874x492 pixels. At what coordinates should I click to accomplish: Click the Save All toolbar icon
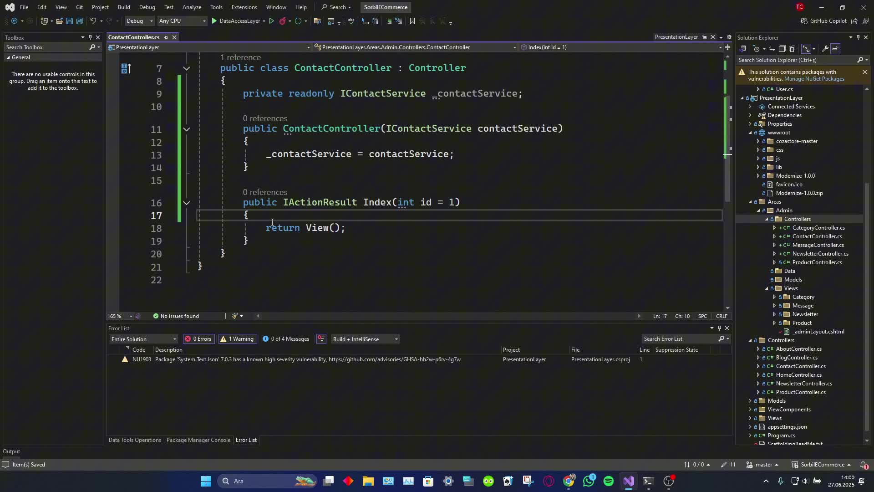click(79, 21)
